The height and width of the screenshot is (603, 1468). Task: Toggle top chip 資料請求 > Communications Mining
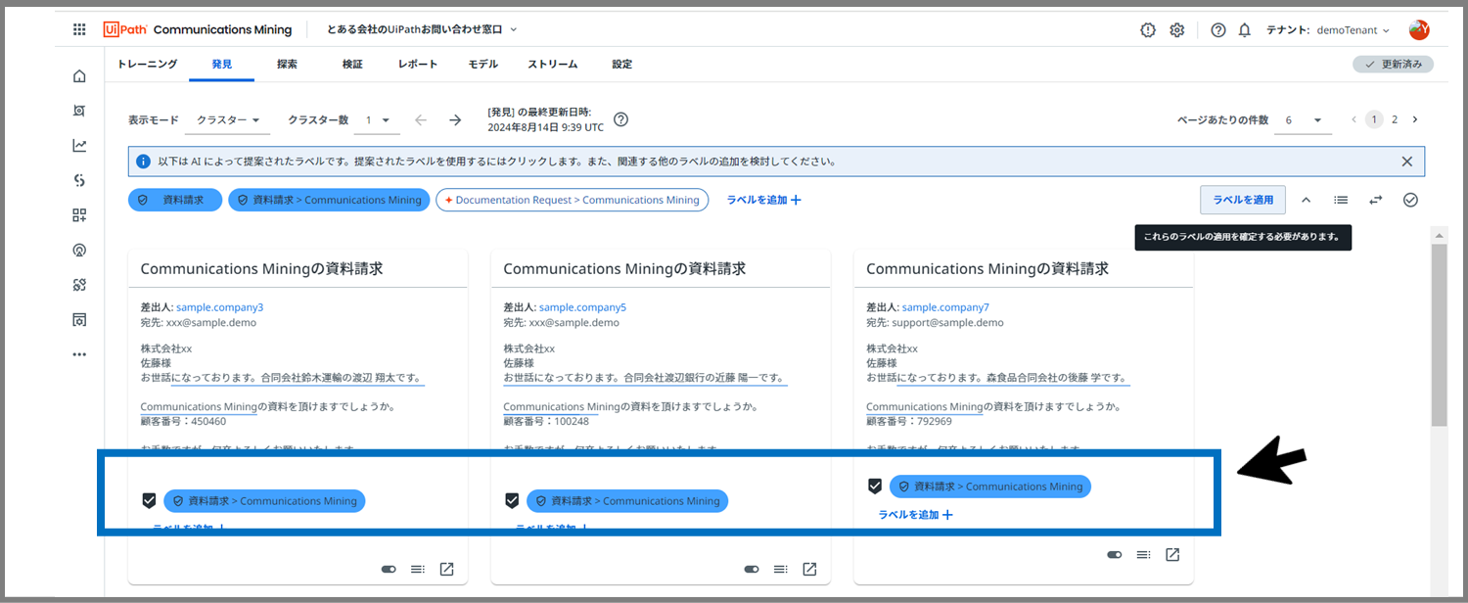tap(329, 200)
